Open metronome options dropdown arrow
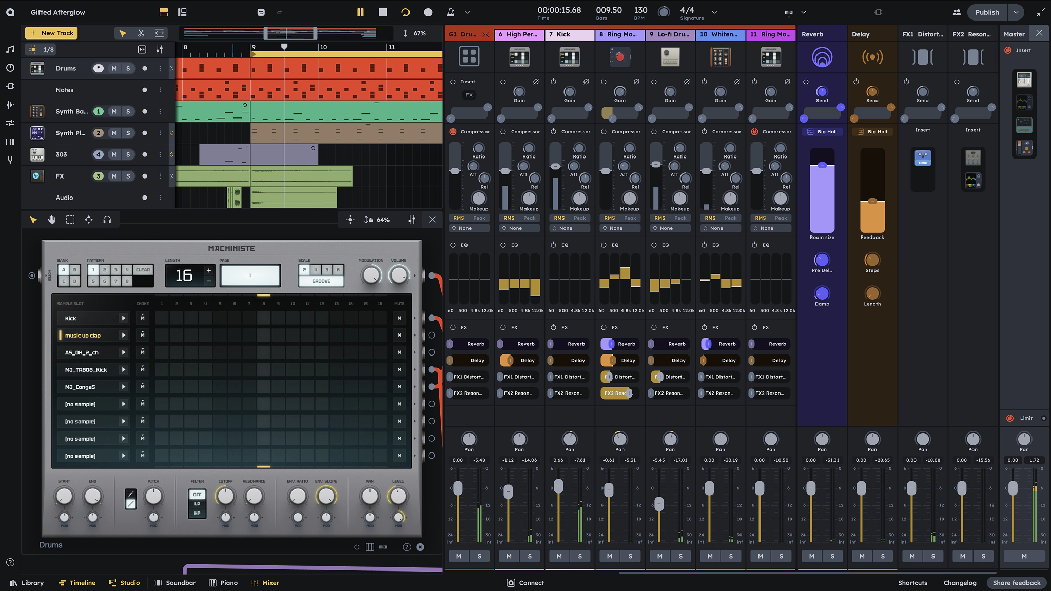This screenshot has height=591, width=1051. pos(467,12)
